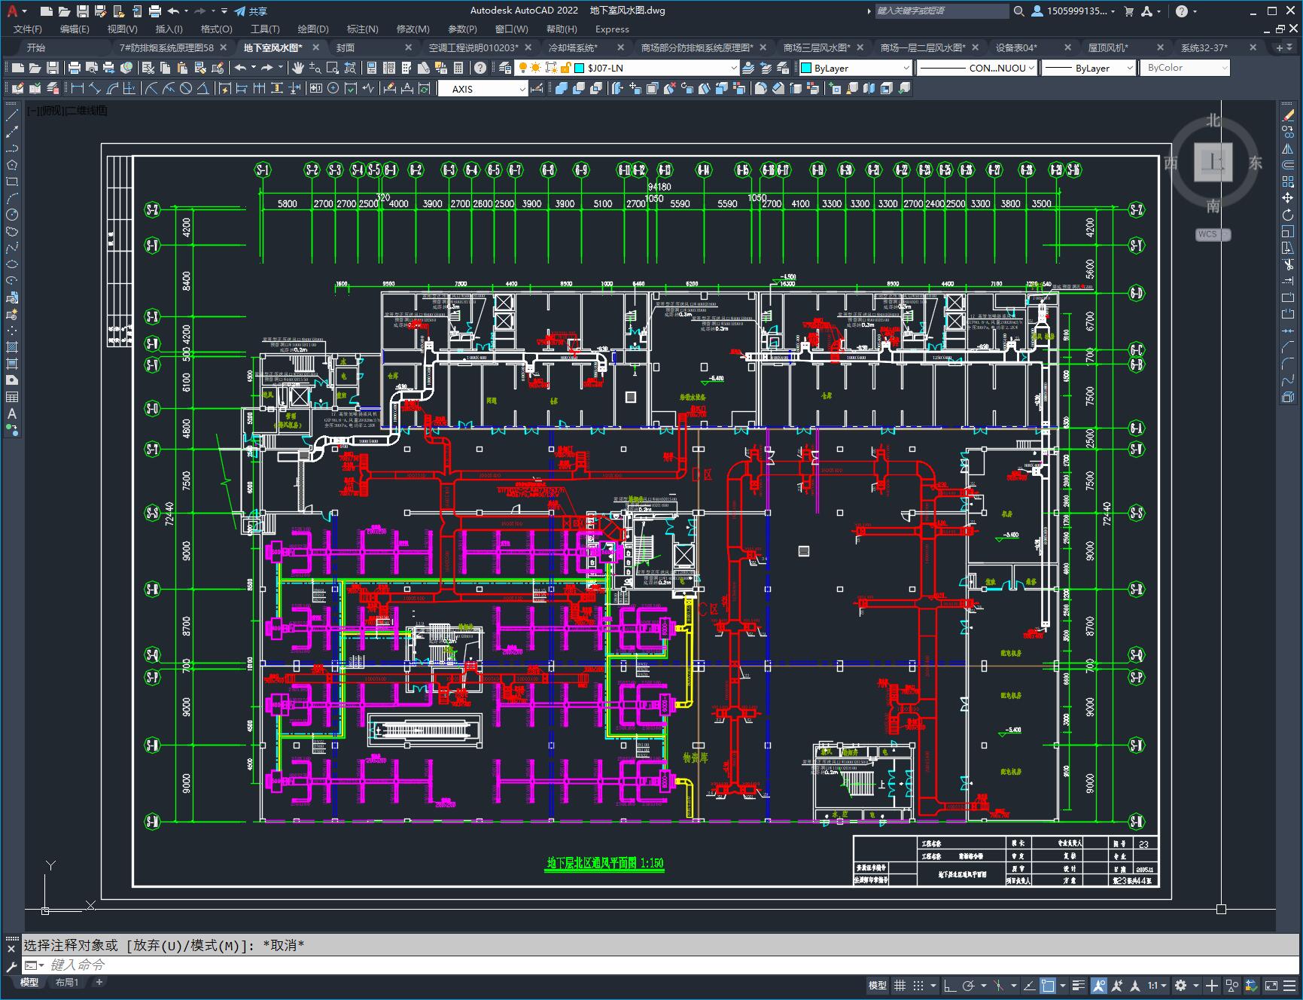The height and width of the screenshot is (1000, 1303).
Task: Click the ViewCube top face 上
Action: (x=1213, y=161)
